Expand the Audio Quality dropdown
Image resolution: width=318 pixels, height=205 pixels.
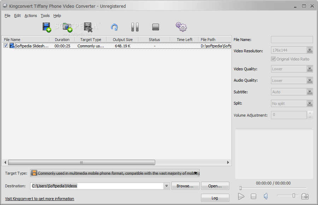tap(310, 81)
